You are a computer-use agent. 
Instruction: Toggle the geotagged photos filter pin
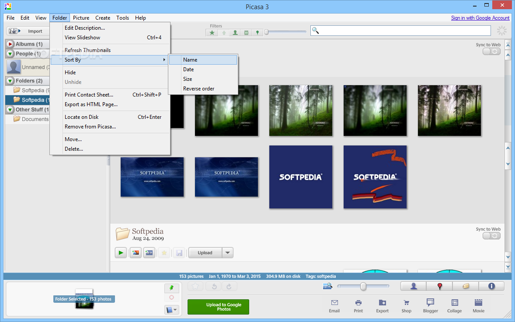[x=257, y=32]
